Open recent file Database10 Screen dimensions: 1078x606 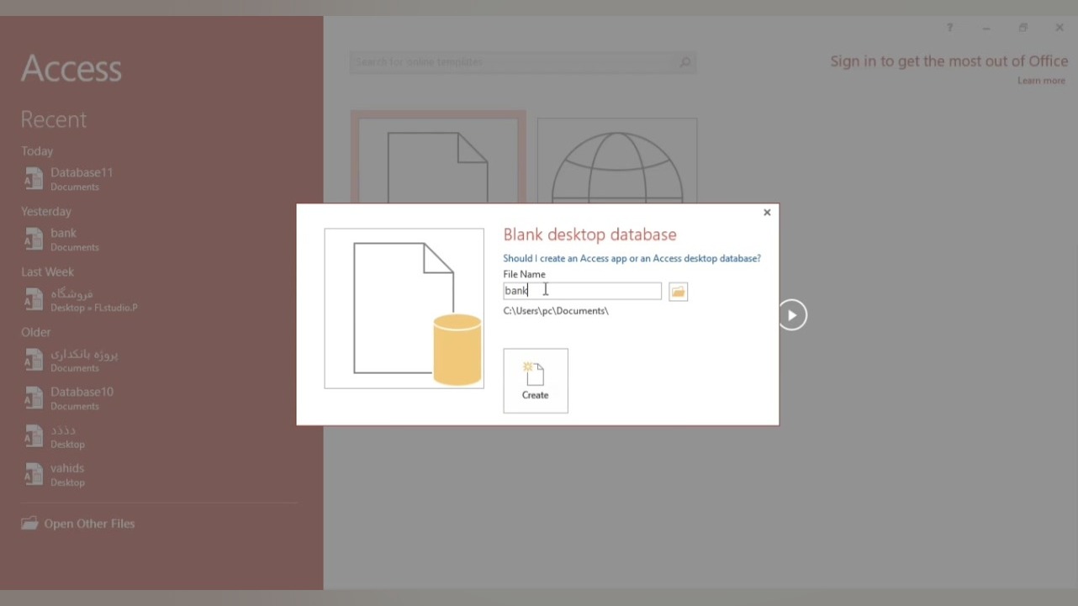(x=69, y=398)
